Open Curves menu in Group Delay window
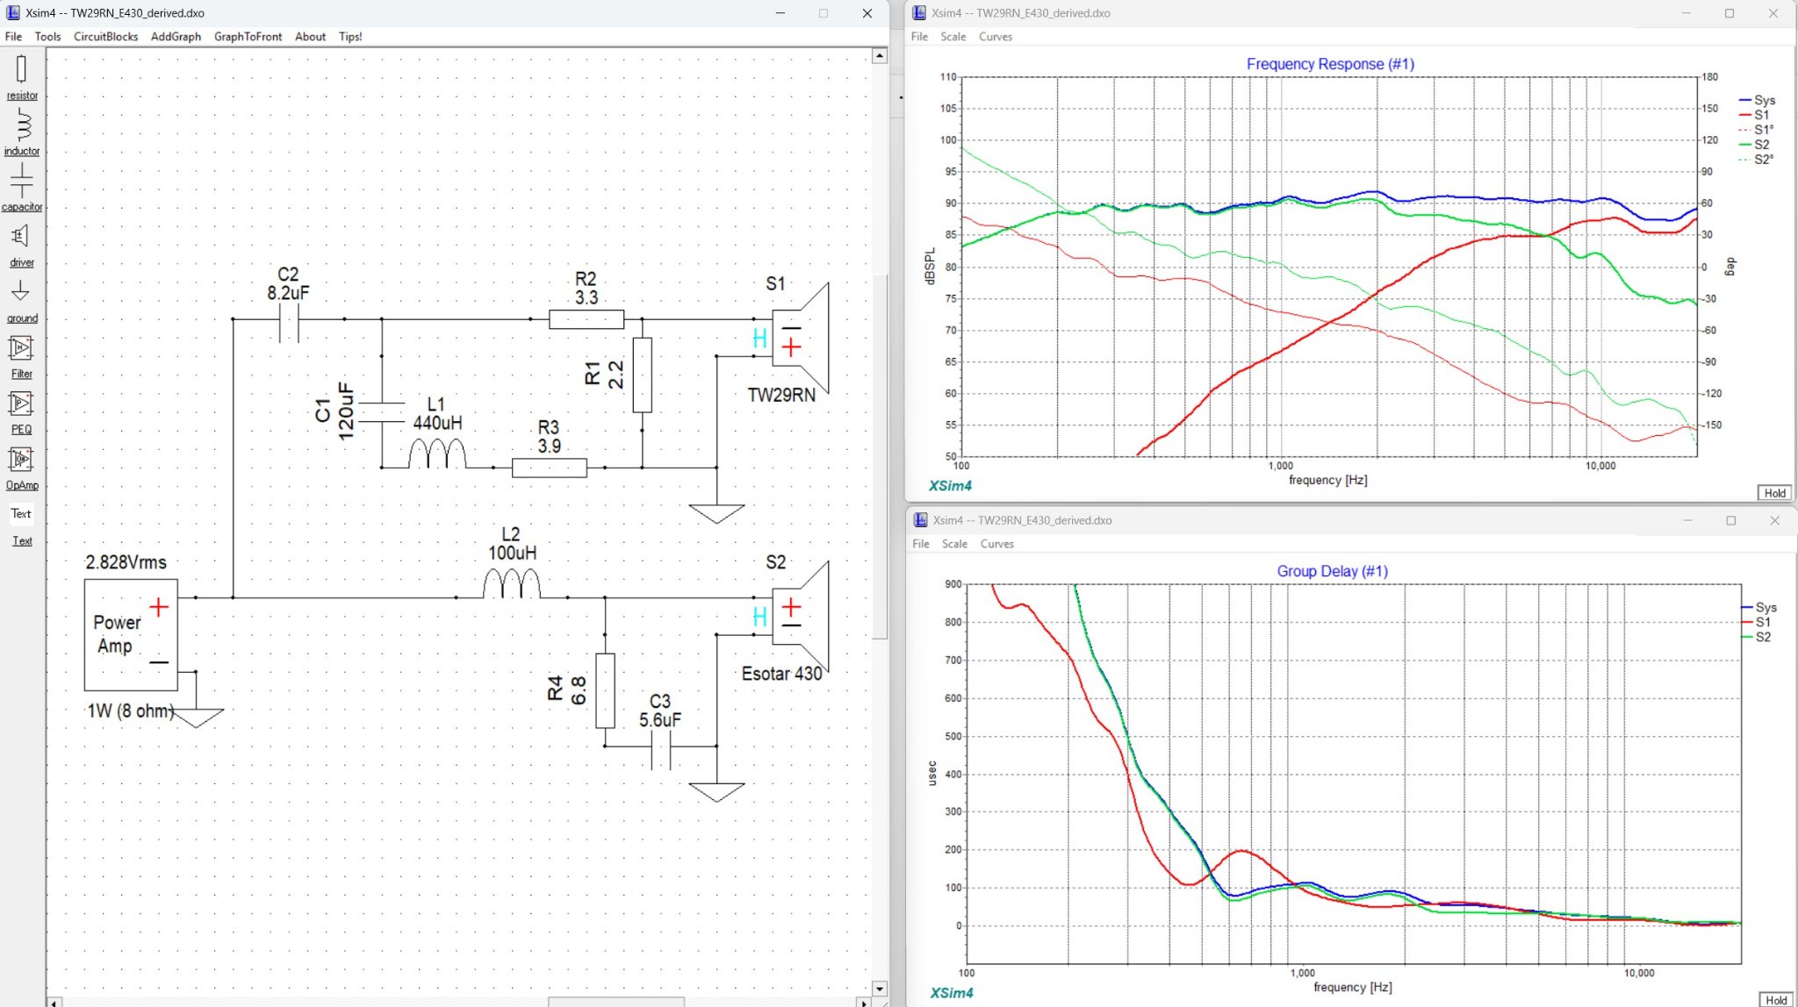 (x=997, y=544)
